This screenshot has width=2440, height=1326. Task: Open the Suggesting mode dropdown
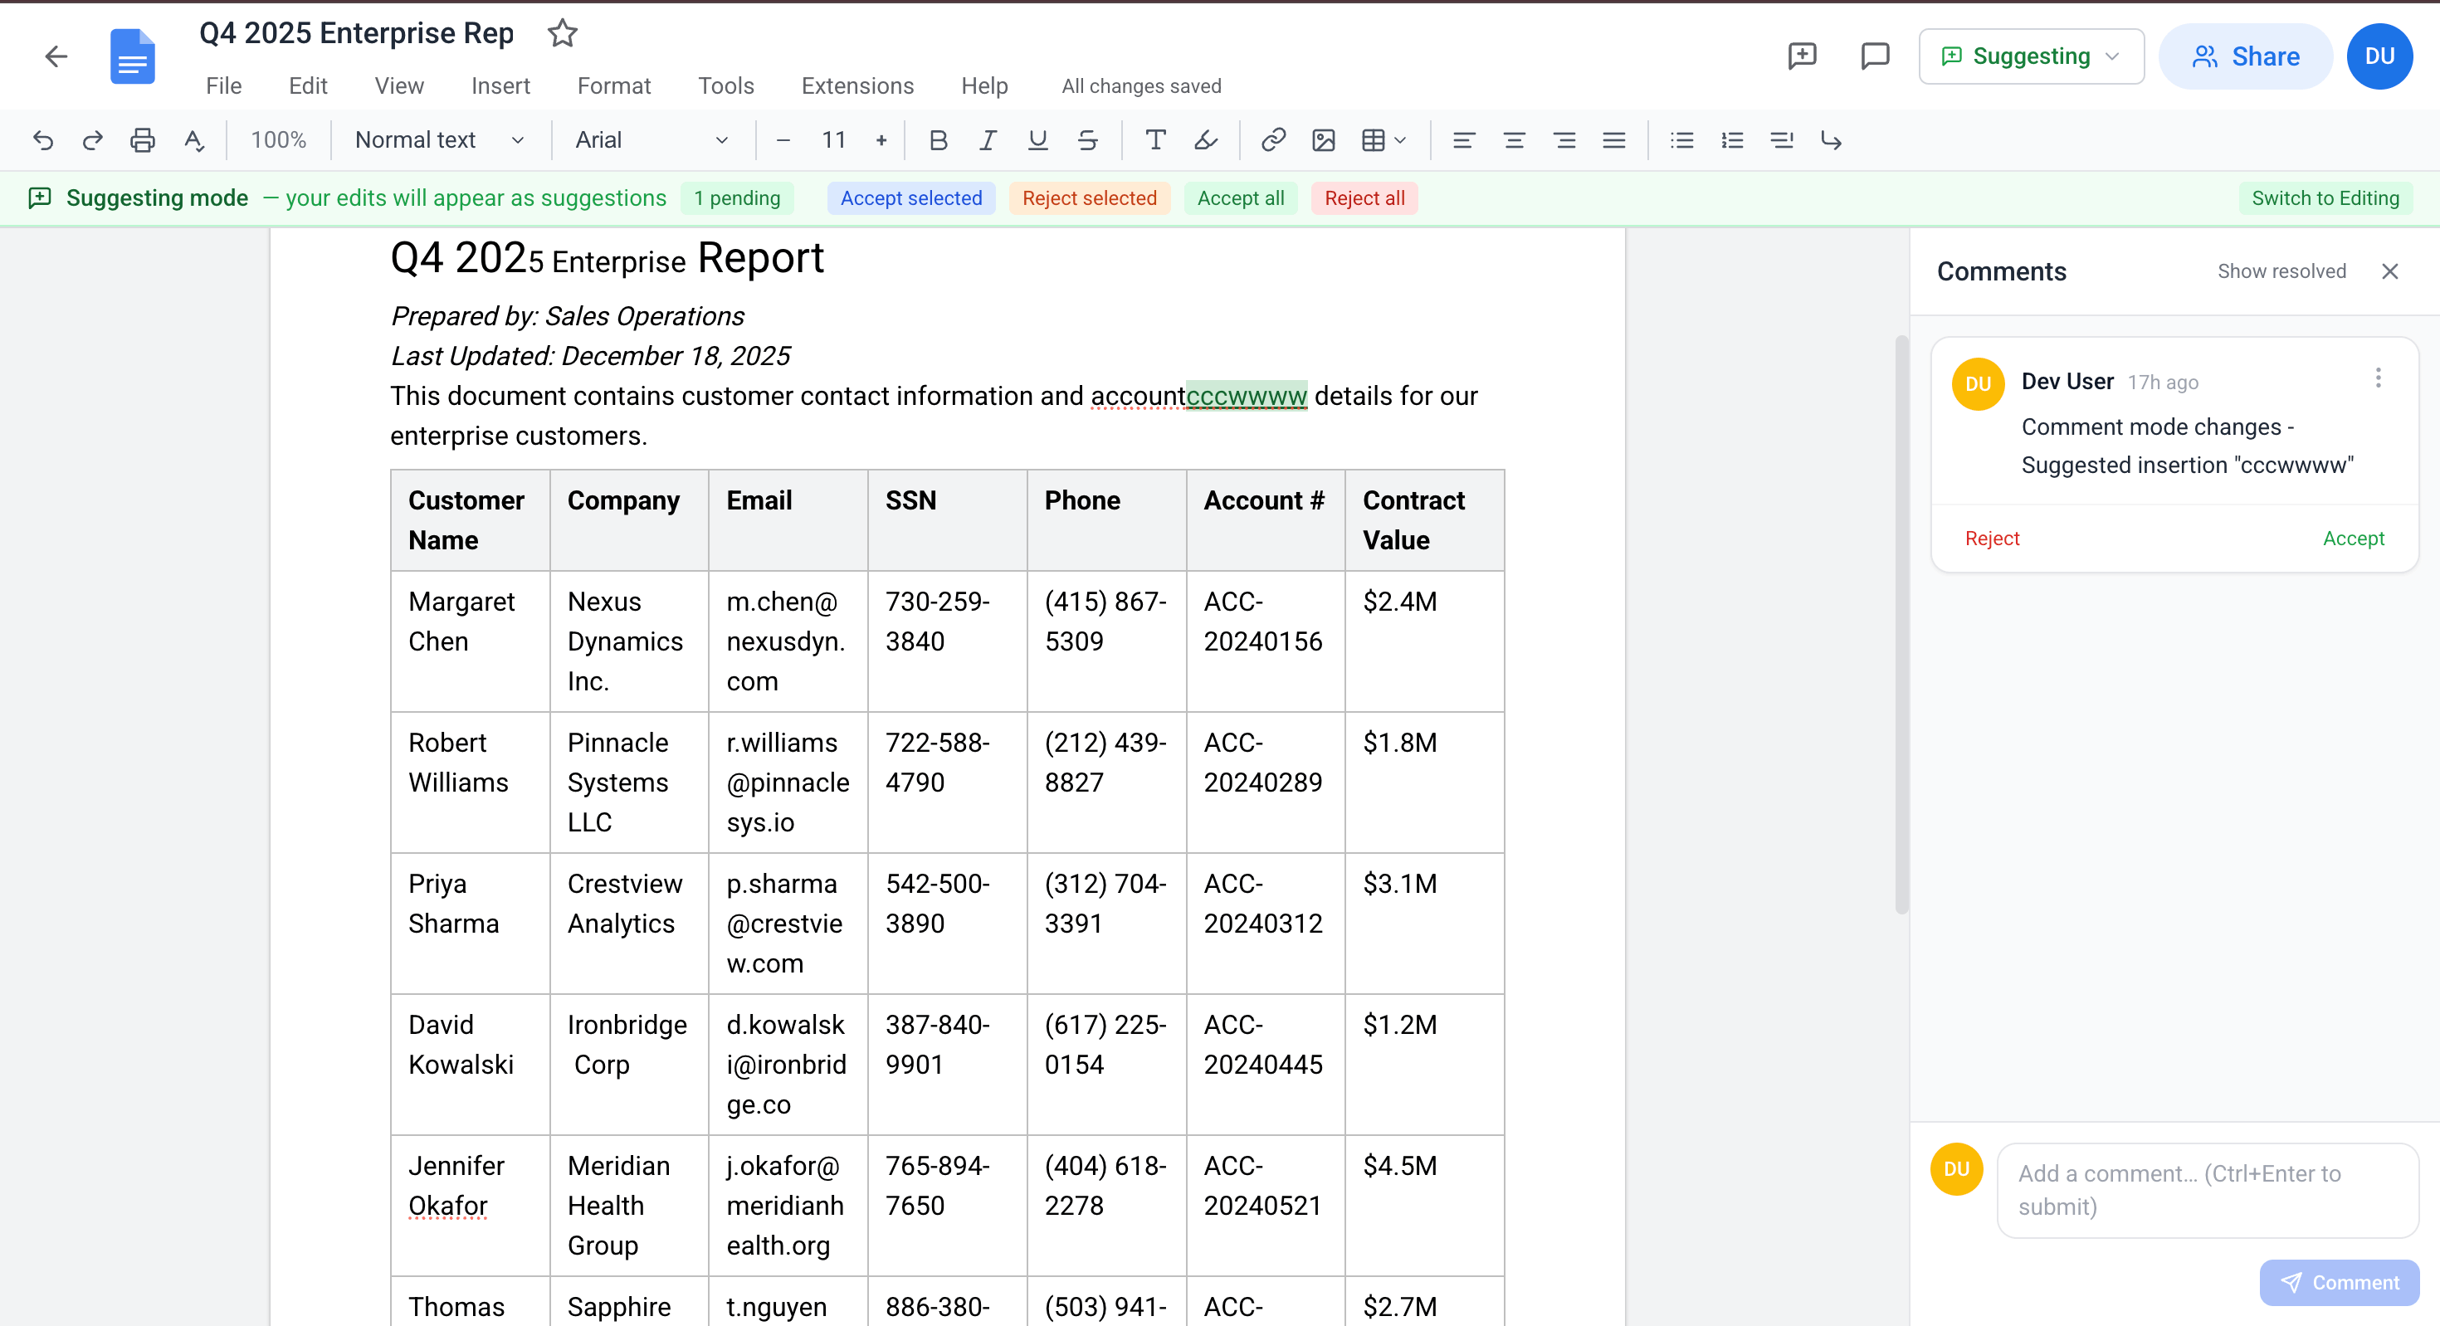point(2031,56)
